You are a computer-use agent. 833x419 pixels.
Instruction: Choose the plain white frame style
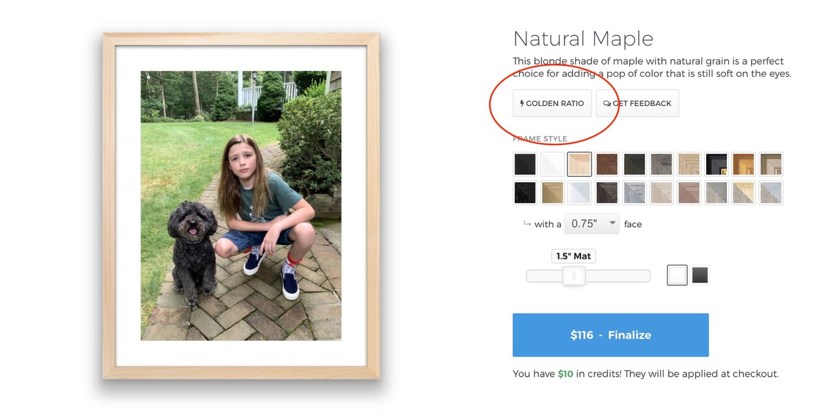[x=553, y=164]
